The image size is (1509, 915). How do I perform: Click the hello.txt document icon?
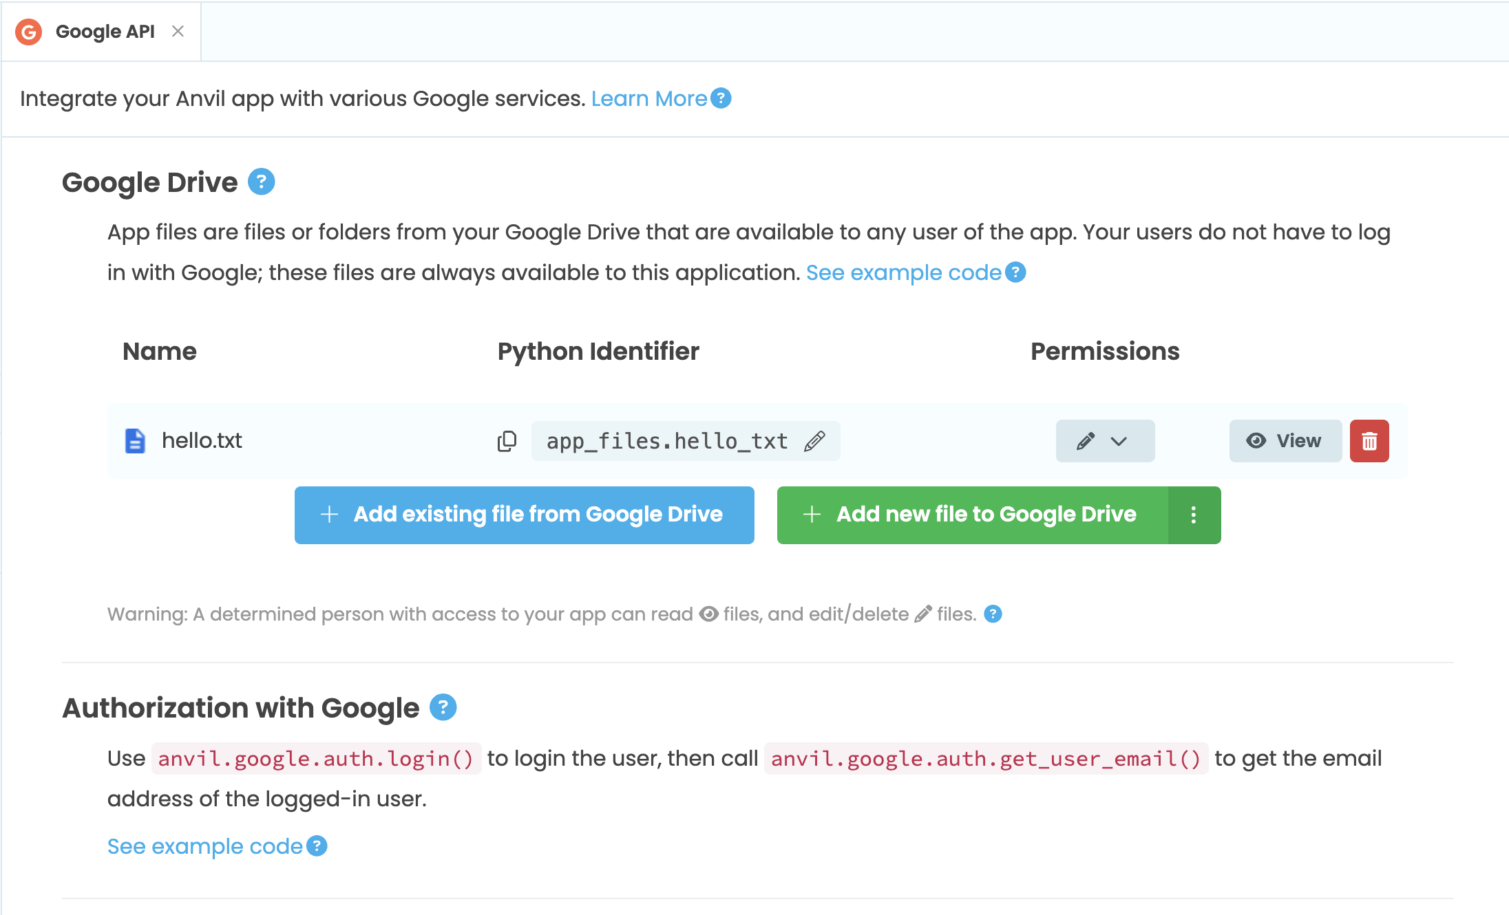135,441
